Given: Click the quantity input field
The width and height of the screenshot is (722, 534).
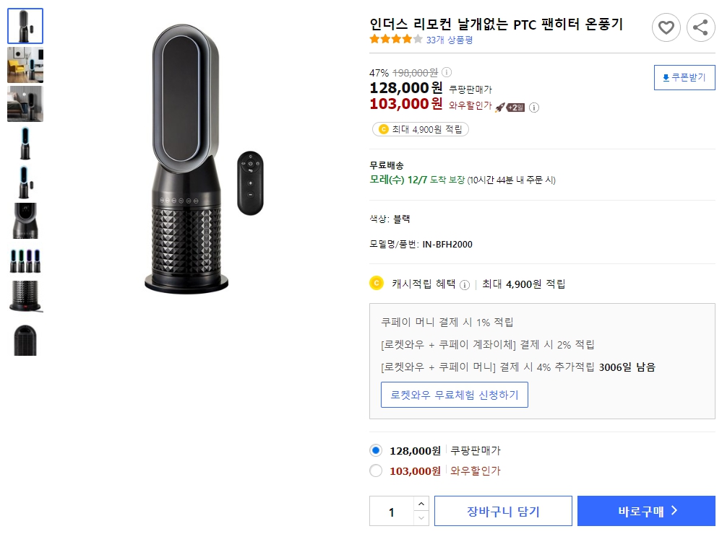Looking at the screenshot, I should pos(390,511).
